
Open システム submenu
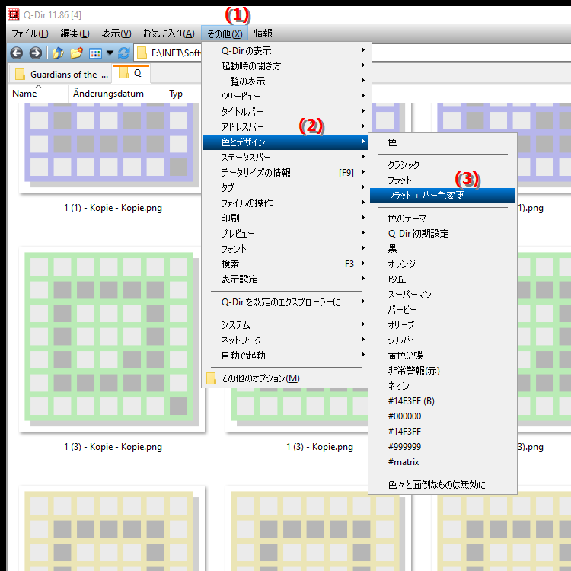point(285,325)
